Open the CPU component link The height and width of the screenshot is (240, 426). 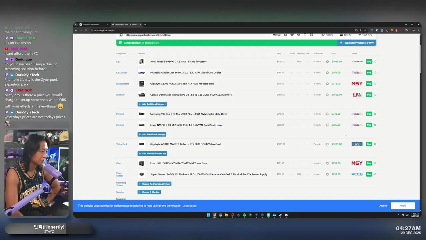click(118, 62)
